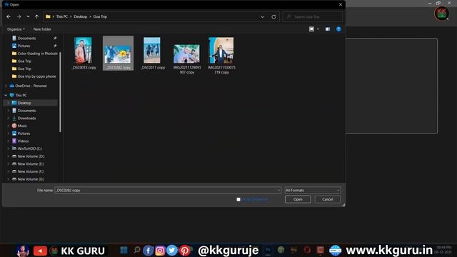457x257 pixels.
Task: Open New Volume (D:) drive
Action: (x=31, y=156)
